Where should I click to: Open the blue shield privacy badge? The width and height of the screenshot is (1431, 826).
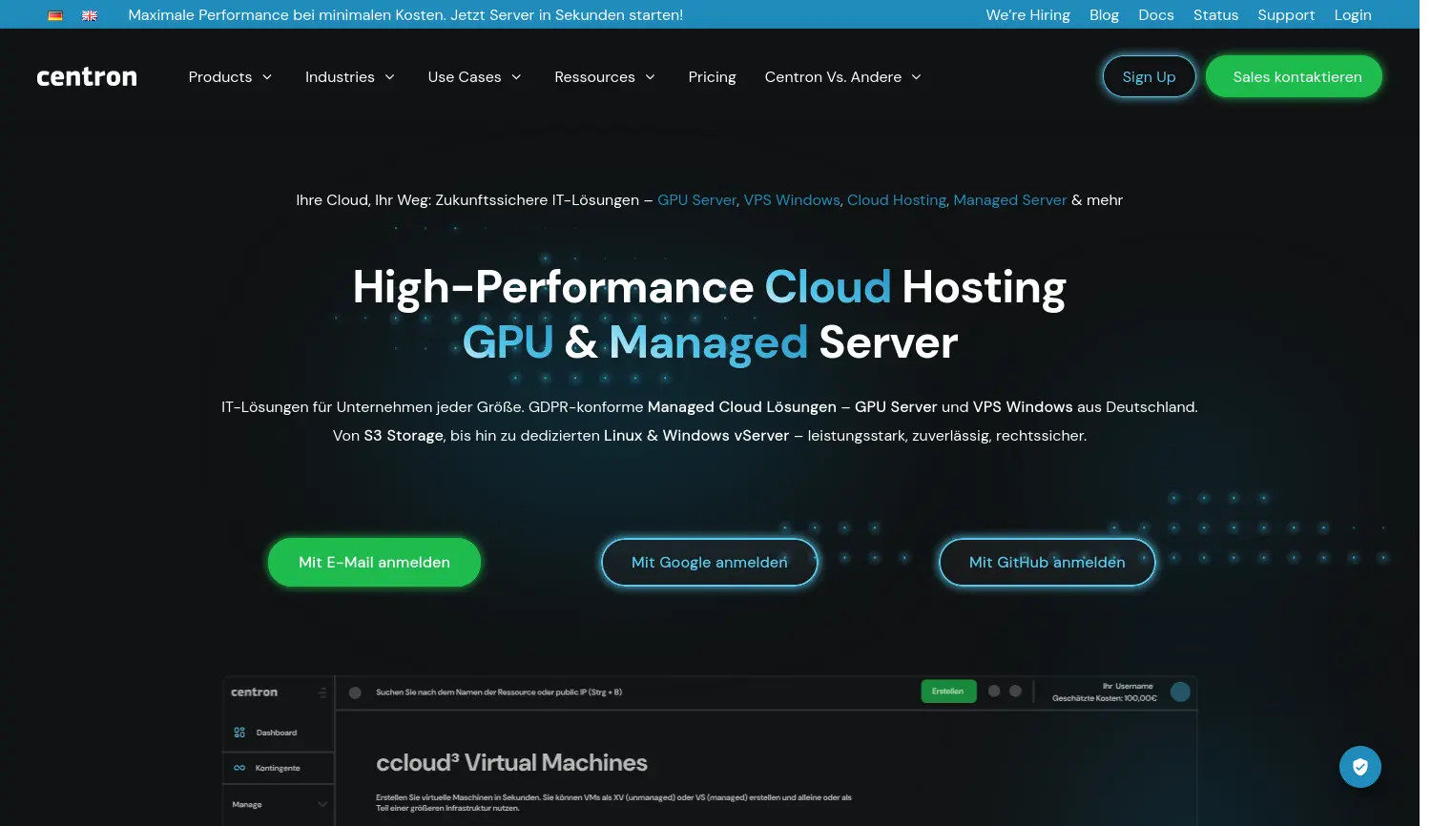click(1359, 767)
